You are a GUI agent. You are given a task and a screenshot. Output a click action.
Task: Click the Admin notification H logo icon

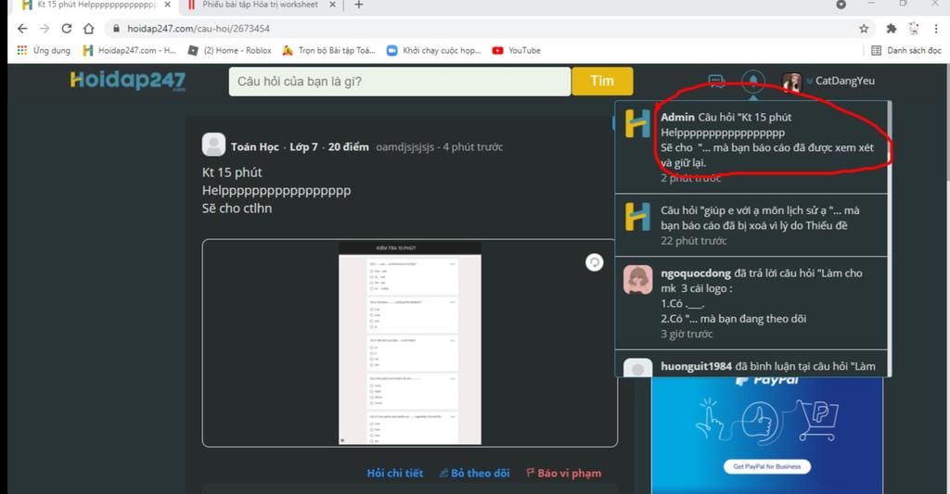coord(637,123)
